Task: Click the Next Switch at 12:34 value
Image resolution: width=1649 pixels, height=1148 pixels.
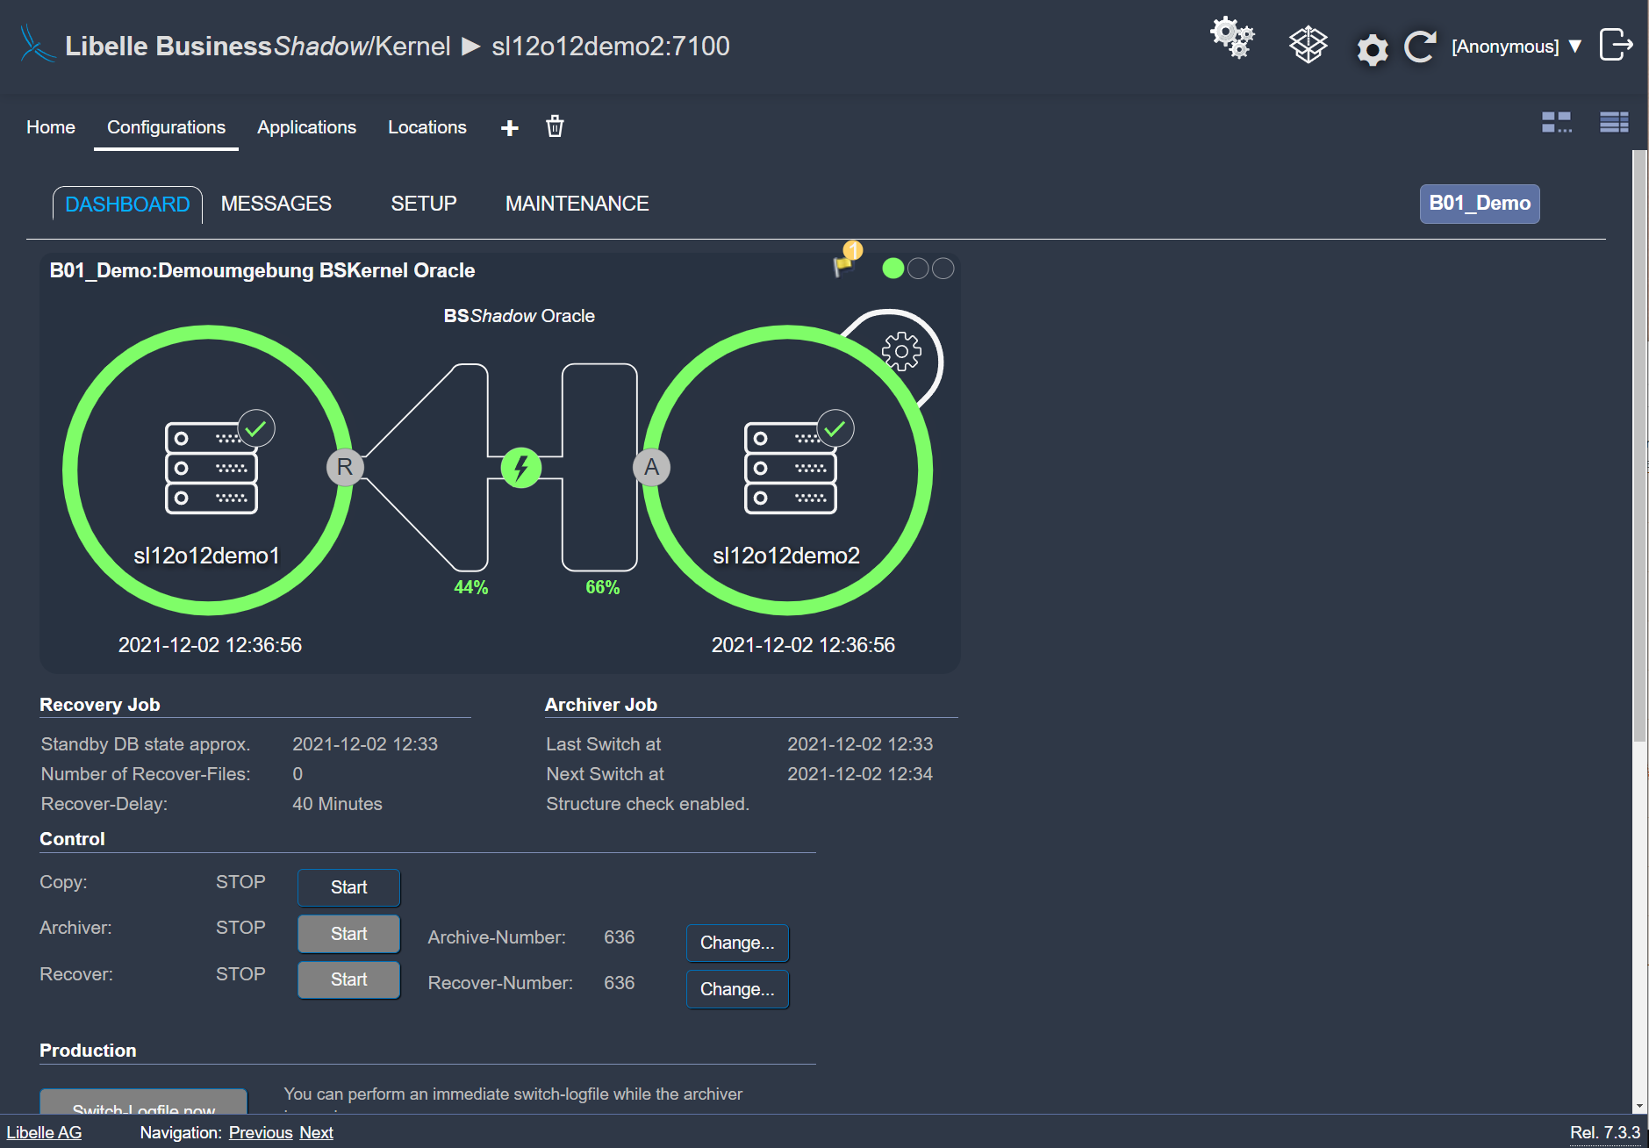Action: click(860, 774)
